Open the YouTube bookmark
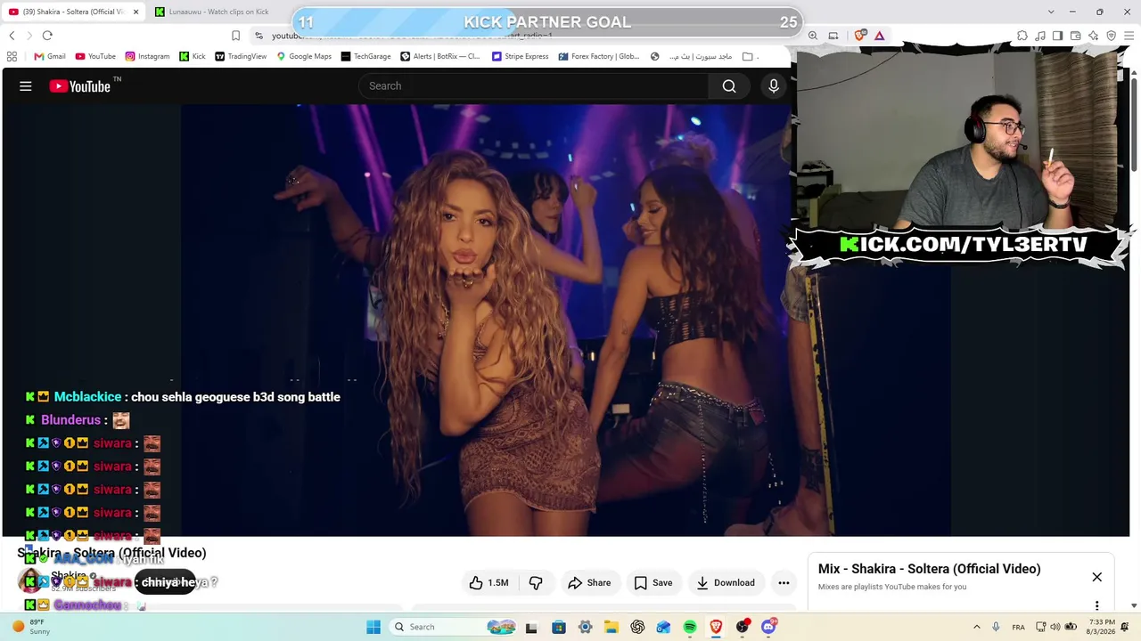Image resolution: width=1141 pixels, height=641 pixels. [x=95, y=56]
